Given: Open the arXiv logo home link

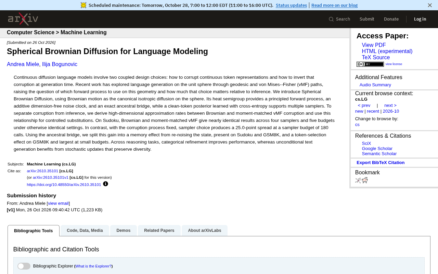Looking at the screenshot, I should [x=23, y=19].
